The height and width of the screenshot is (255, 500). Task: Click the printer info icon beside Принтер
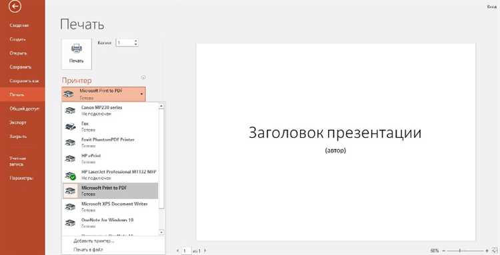pos(143,77)
